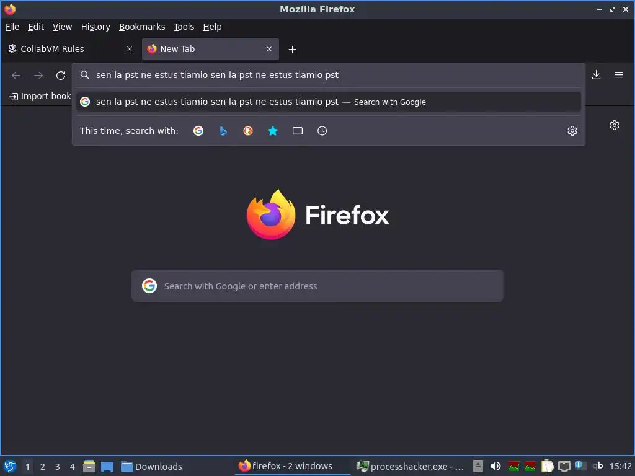Open the Help menu
The image size is (635, 476).
coord(212,27)
